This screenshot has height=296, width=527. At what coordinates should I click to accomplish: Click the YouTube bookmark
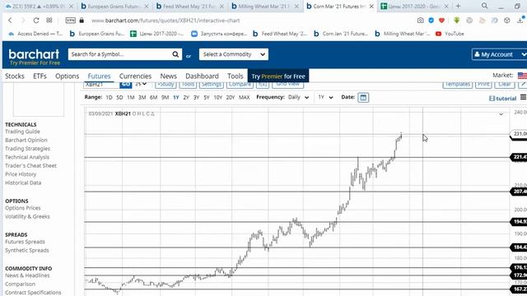click(450, 34)
